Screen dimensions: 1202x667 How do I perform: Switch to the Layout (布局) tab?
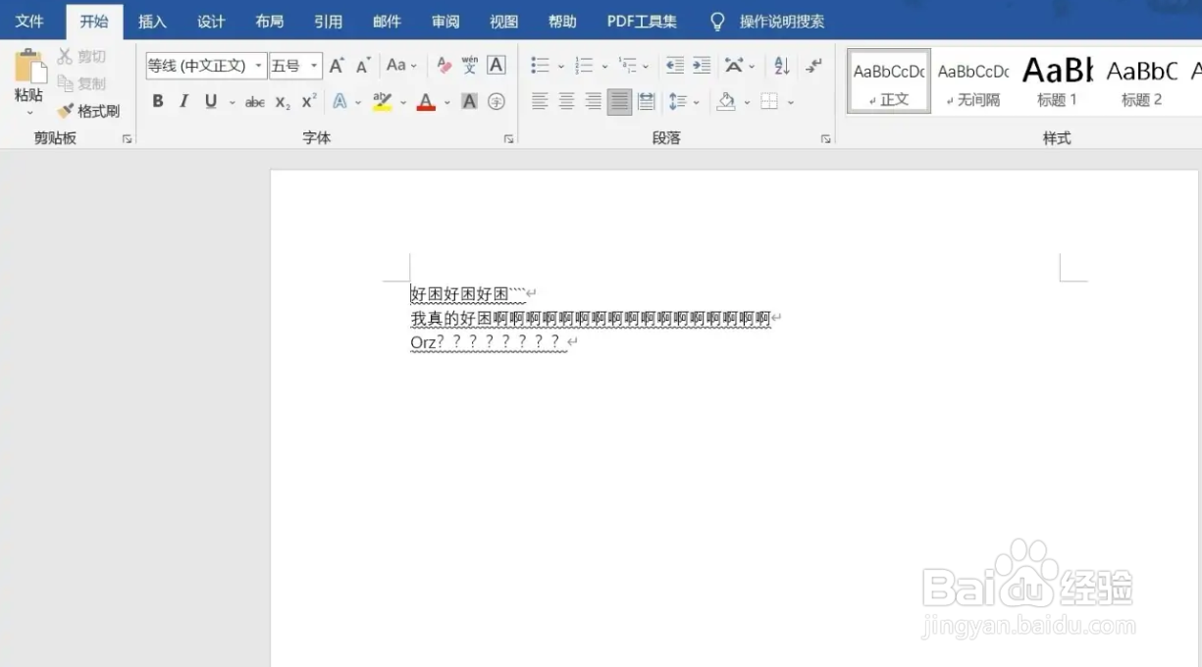click(x=269, y=21)
